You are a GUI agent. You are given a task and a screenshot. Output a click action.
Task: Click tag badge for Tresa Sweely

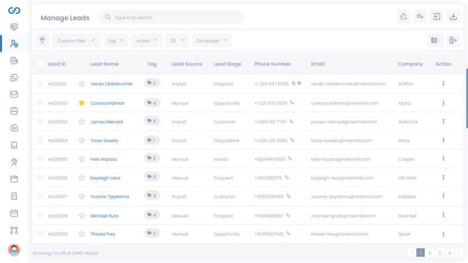152,140
